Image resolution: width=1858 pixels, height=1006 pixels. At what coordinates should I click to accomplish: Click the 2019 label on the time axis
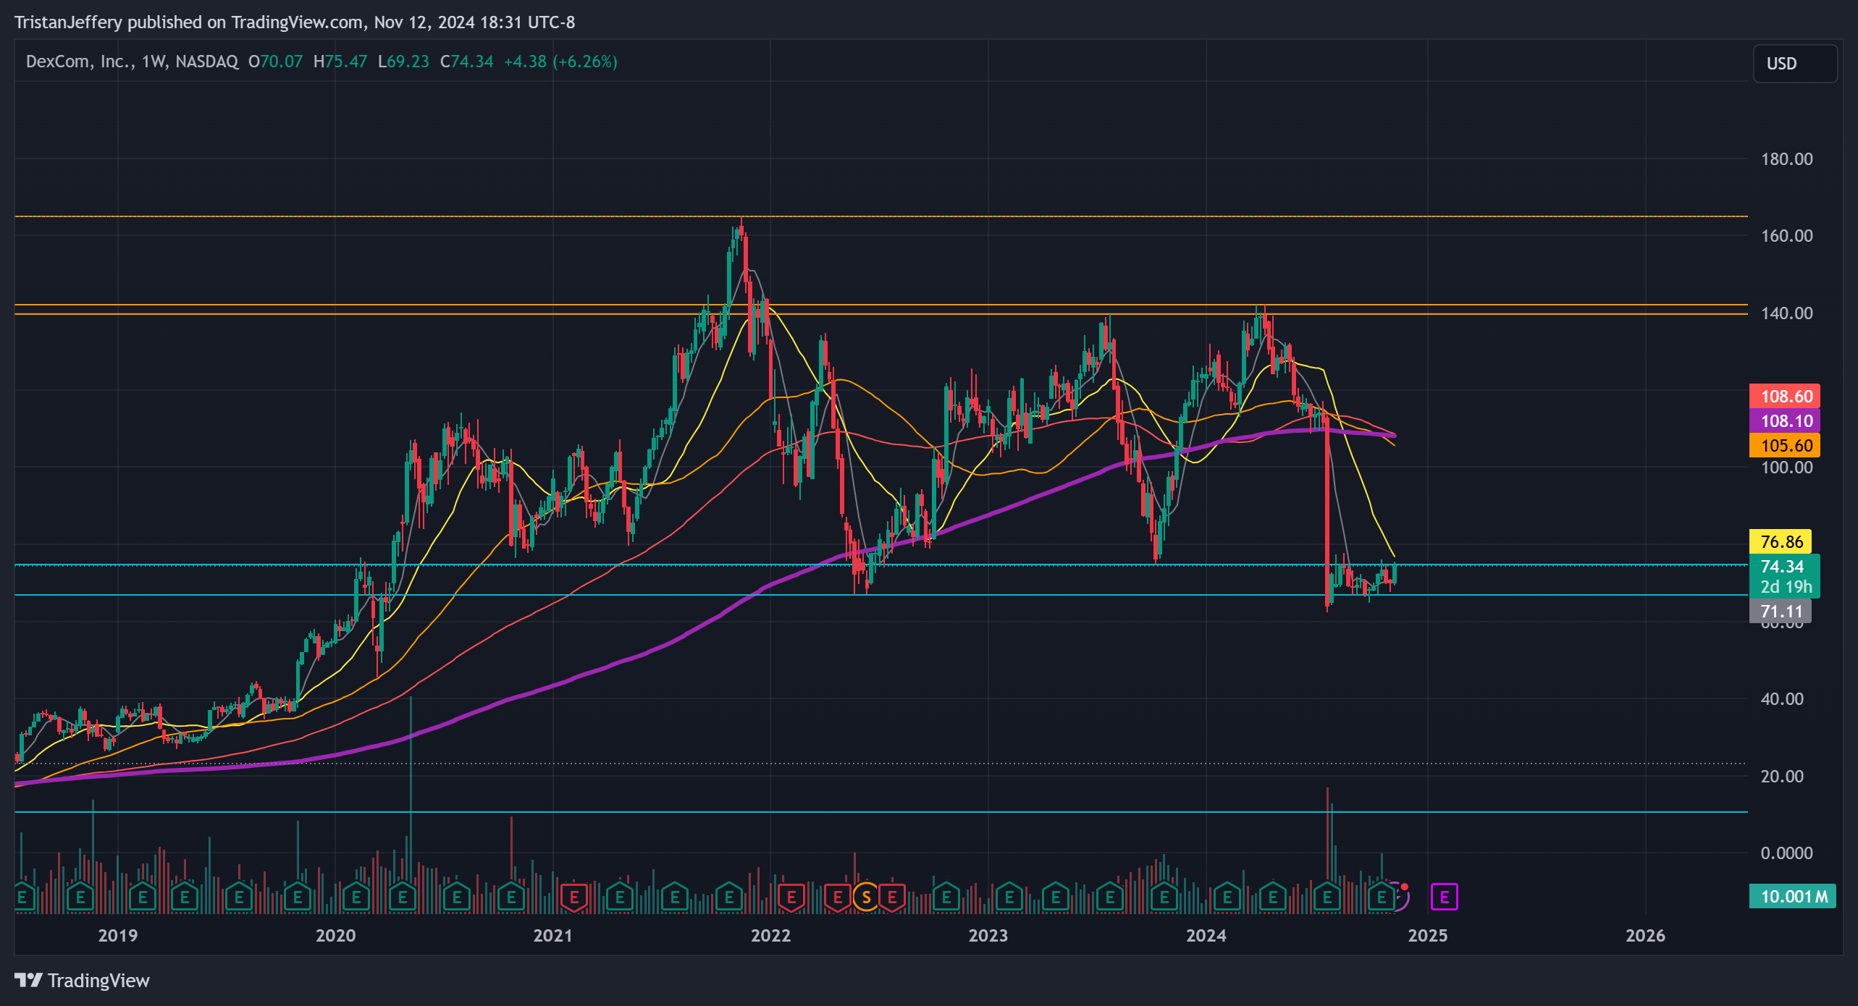[117, 936]
